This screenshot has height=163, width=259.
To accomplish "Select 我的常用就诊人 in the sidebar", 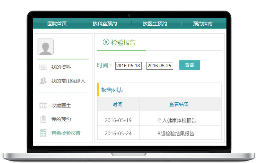I will coord(68,81).
